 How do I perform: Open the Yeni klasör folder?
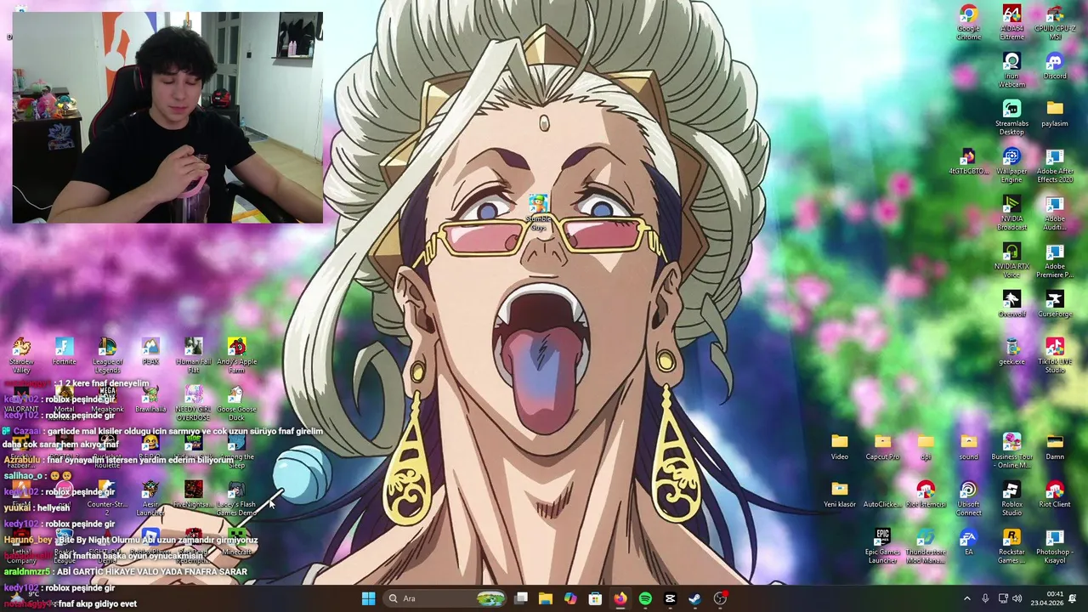[840, 495]
